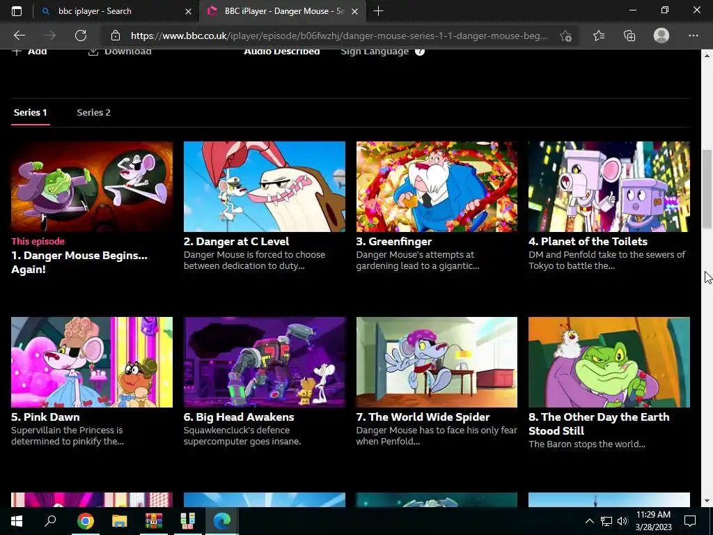Open the World Wide Spider thumbnail
Screen dimensions: 713x535
coord(437,362)
